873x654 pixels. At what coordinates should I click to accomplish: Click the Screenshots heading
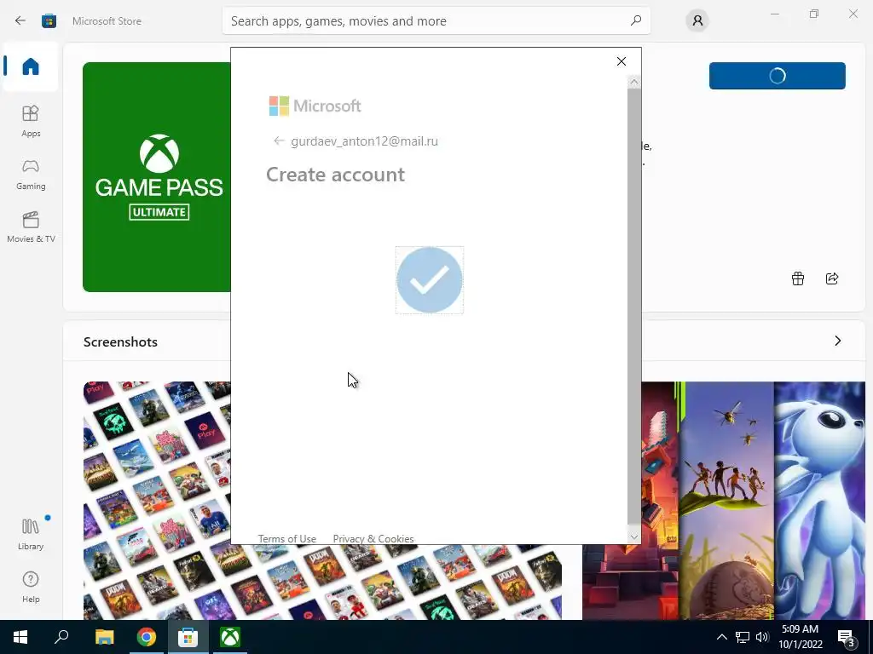pos(120,341)
